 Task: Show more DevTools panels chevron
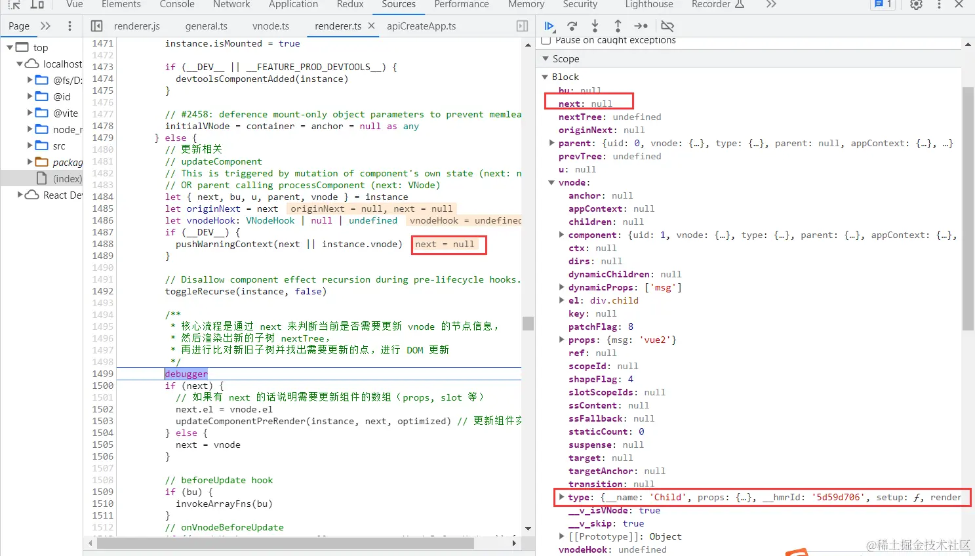point(771,5)
